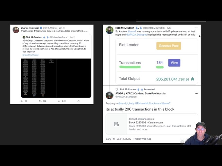The image size is (222, 166).
Task: Open the @amw7 mention in Rick's tweet
Action: click(132, 31)
